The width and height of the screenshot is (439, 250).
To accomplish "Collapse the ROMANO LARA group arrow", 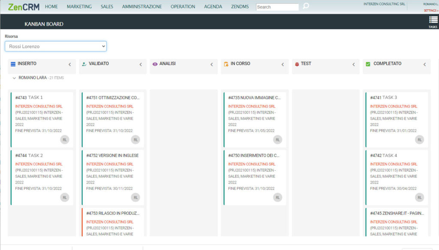I will point(14,78).
